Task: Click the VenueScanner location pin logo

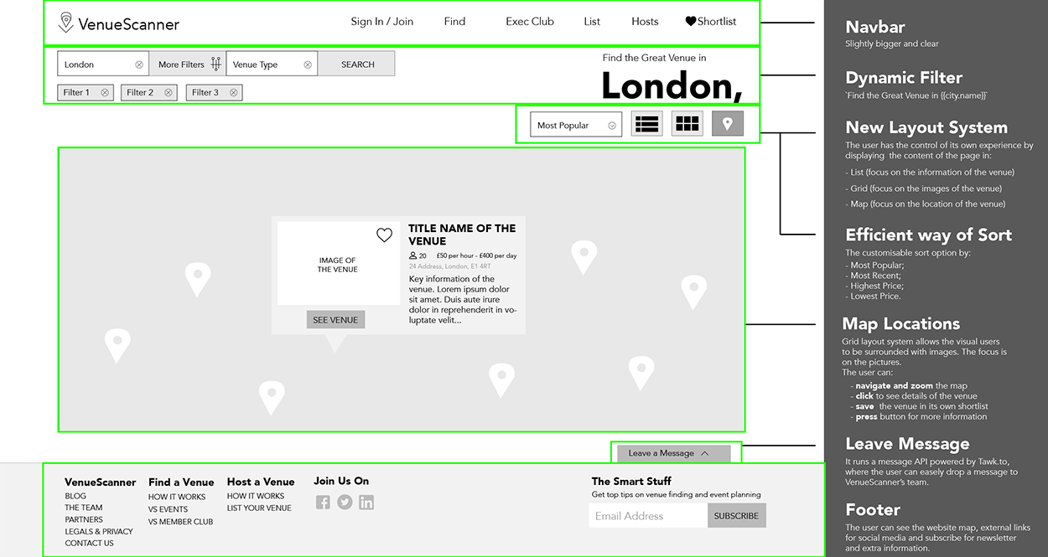Action: point(65,23)
